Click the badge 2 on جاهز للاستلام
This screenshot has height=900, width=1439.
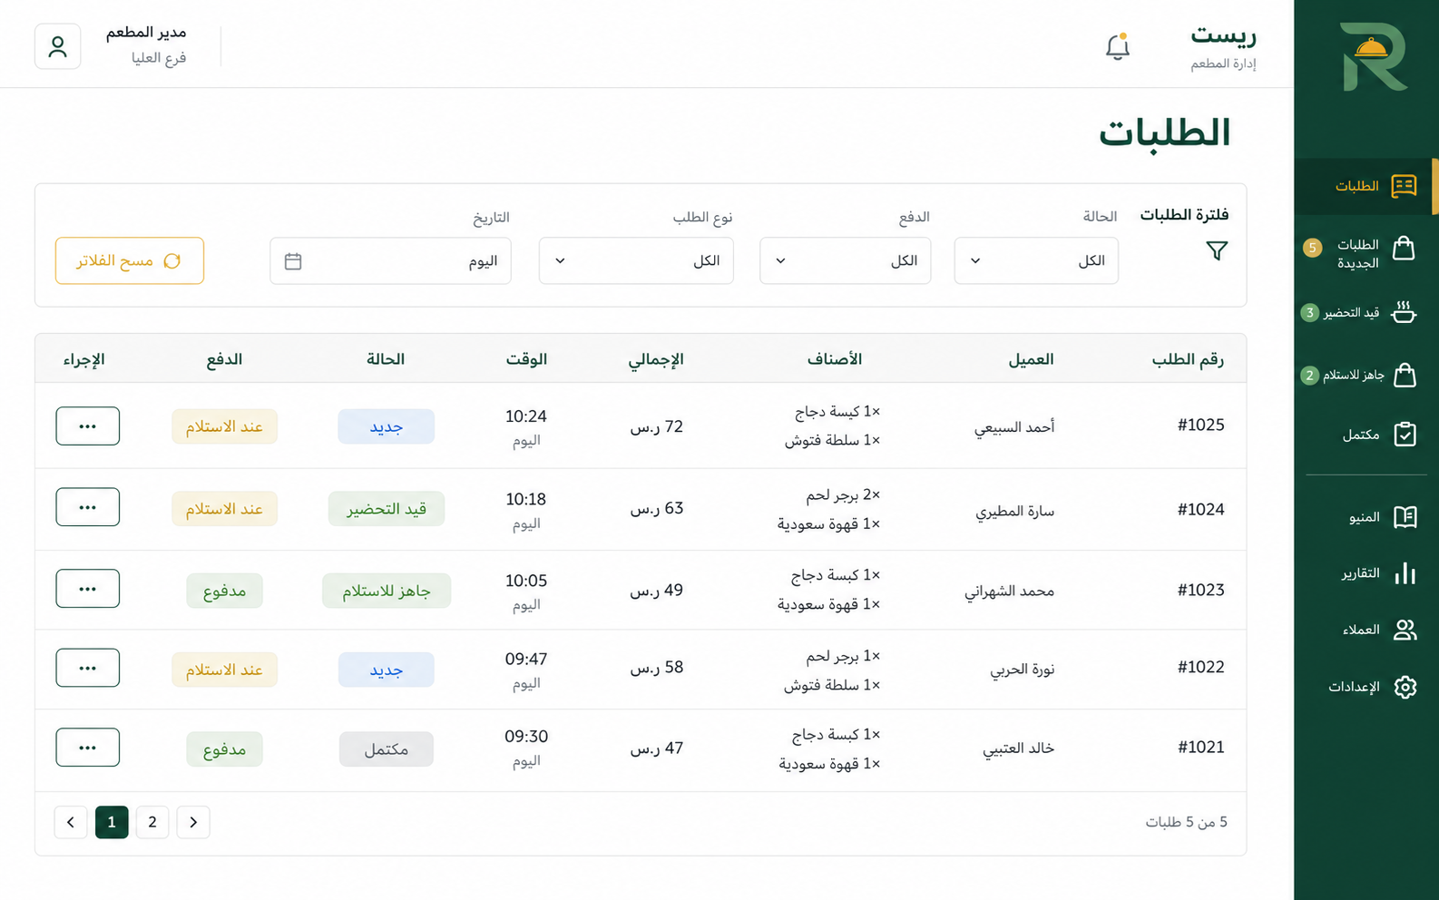[1309, 375]
